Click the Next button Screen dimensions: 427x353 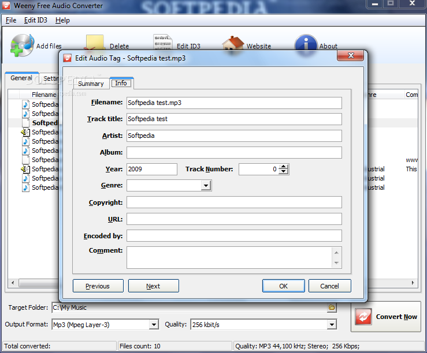(x=153, y=286)
